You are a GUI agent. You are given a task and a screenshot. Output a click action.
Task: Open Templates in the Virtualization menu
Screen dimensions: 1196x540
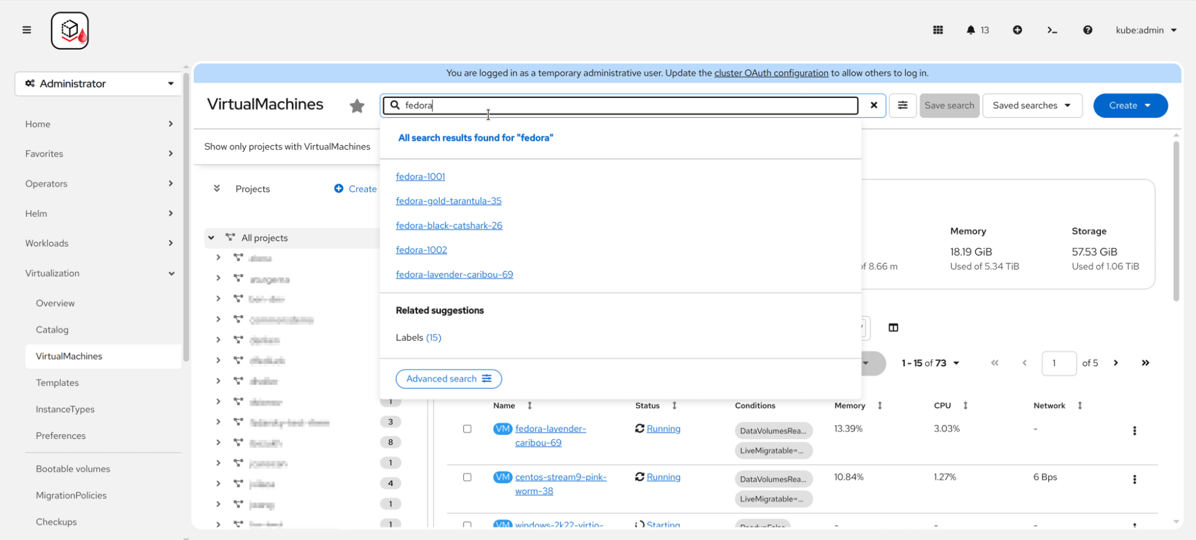tap(57, 382)
